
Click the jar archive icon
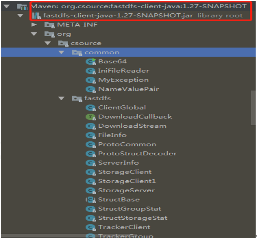36,16
